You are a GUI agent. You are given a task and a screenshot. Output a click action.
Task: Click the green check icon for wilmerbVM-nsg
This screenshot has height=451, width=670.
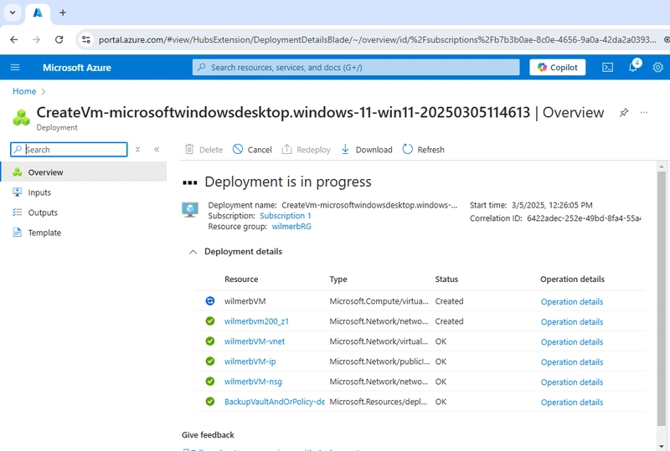click(x=210, y=381)
